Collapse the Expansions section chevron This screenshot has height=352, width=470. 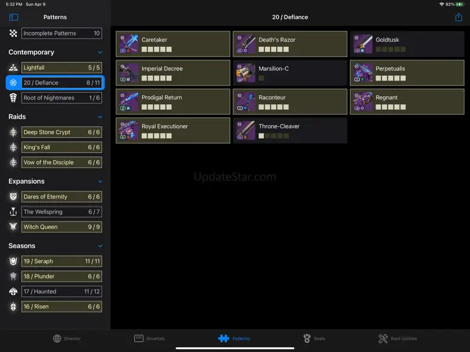click(100, 181)
